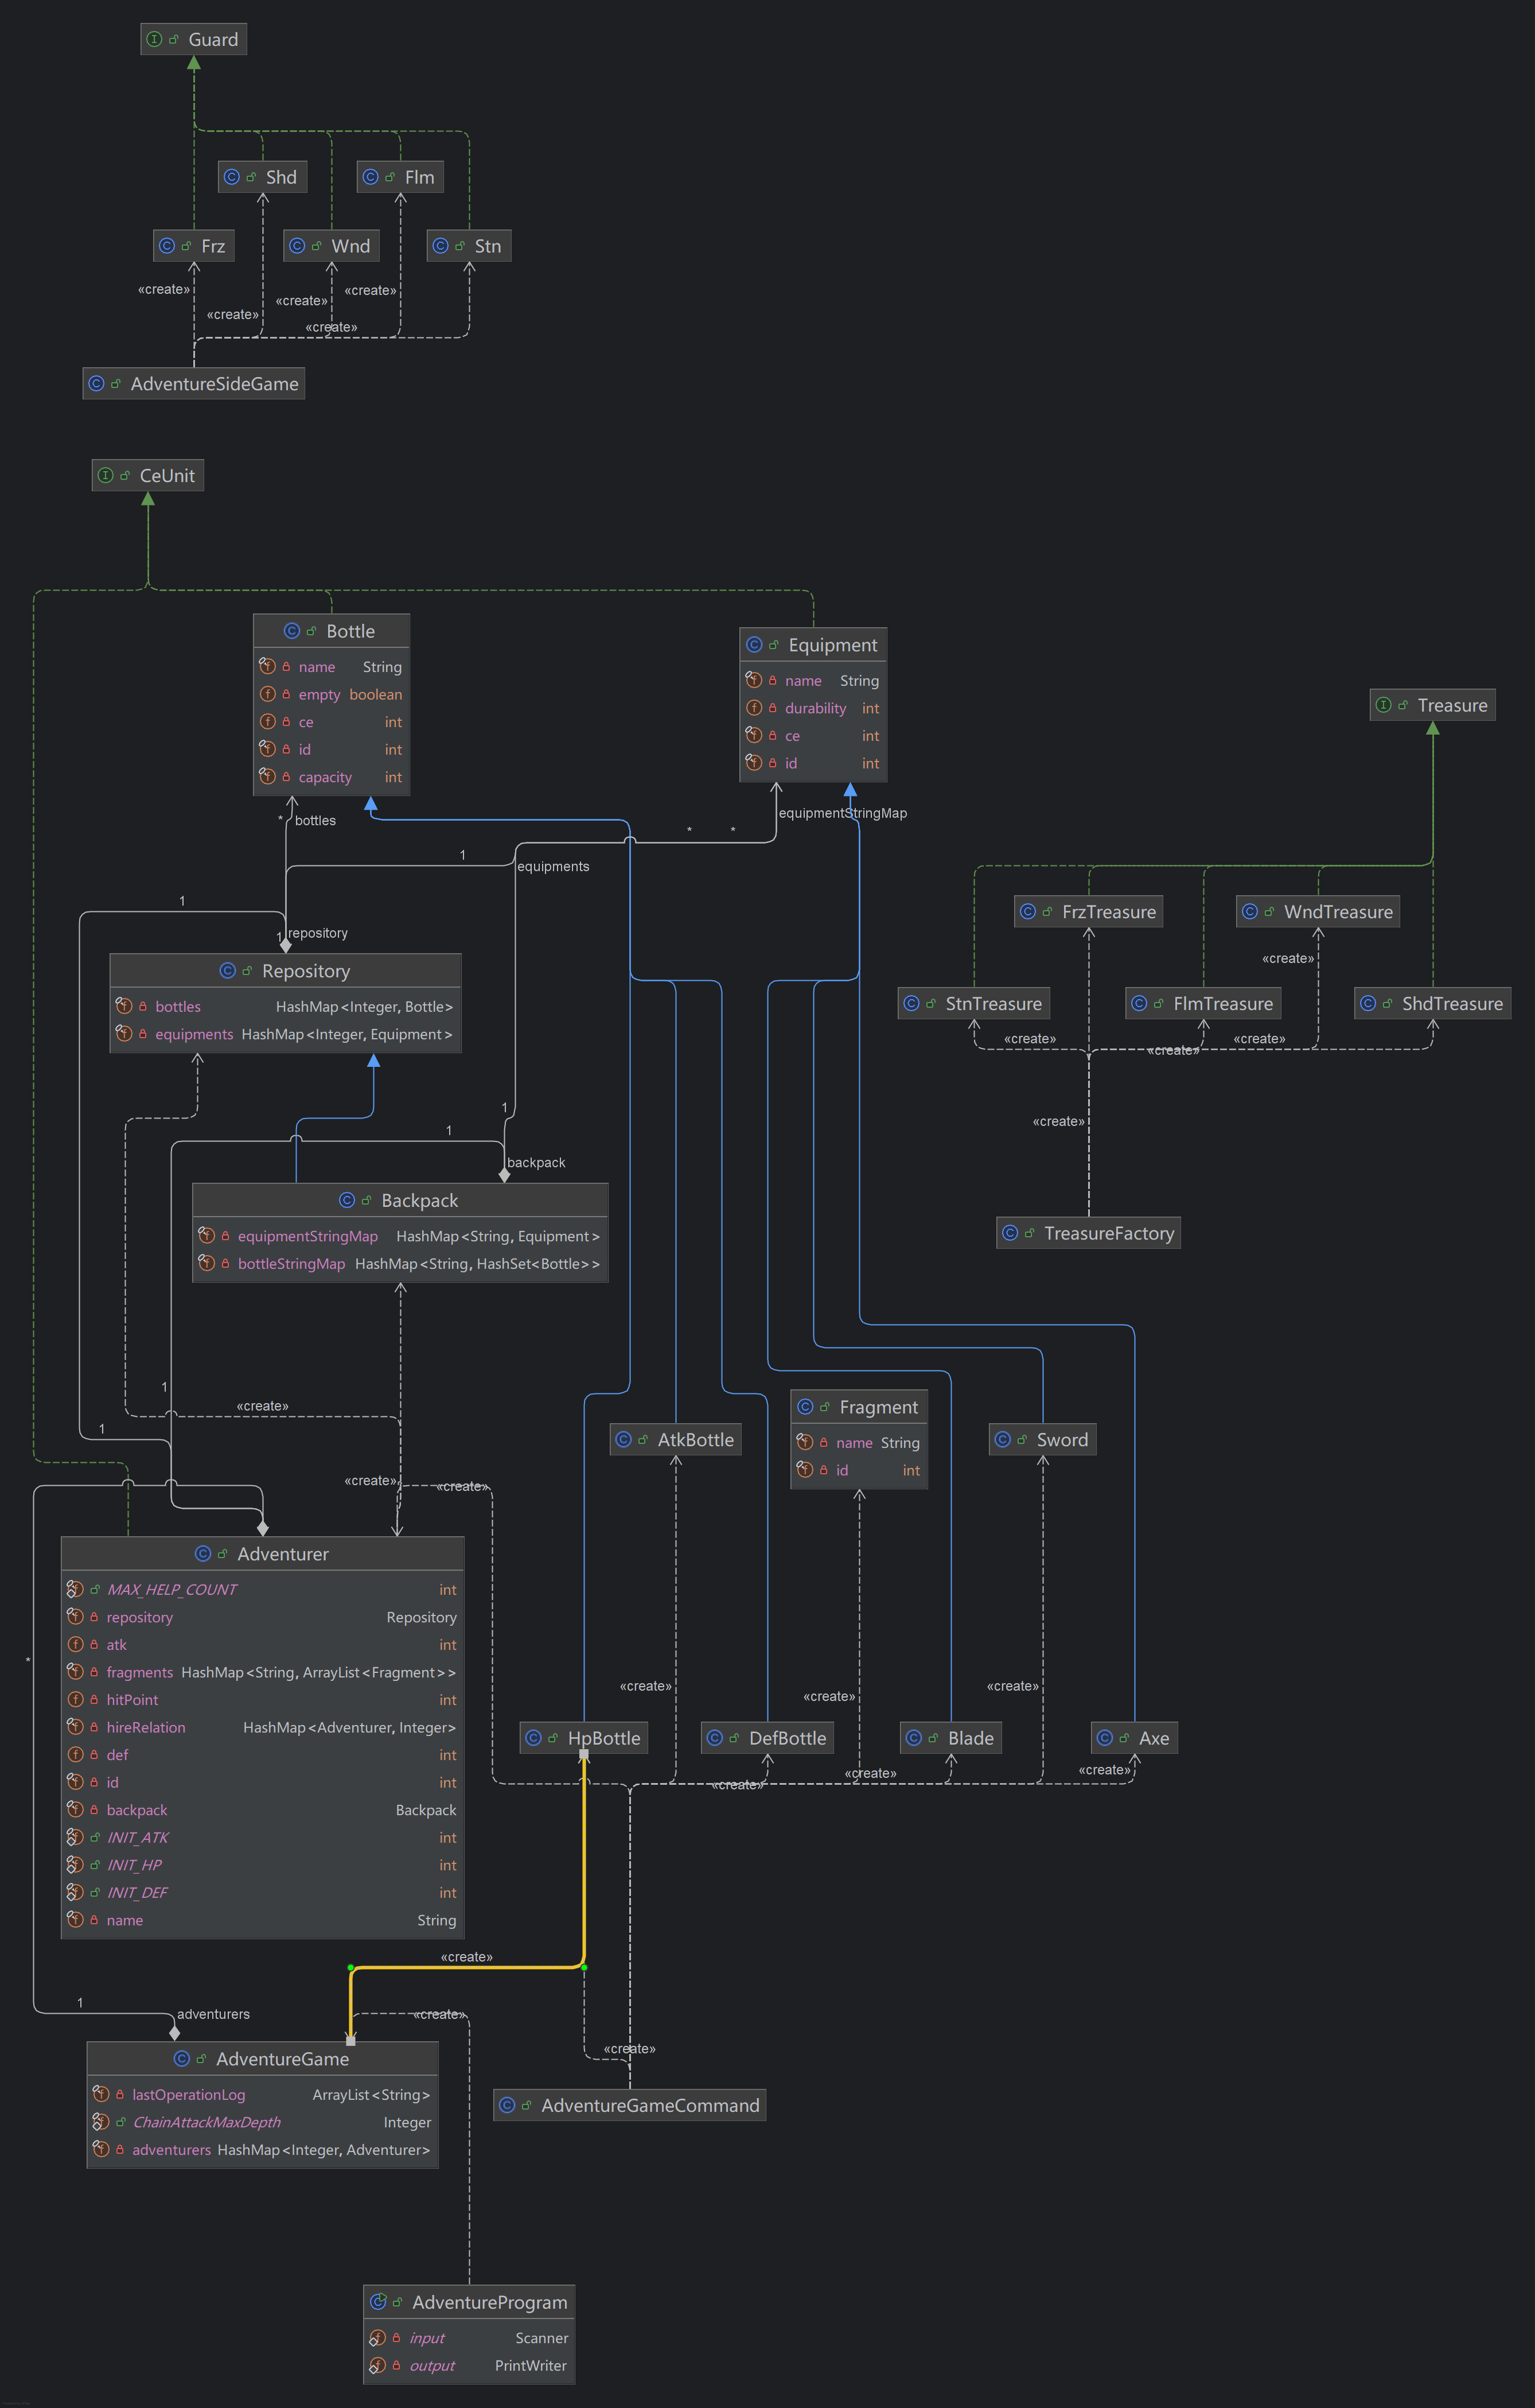The height and width of the screenshot is (2408, 1535).
Task: Select the 'capacity int' field in Bottle
Action: 331,777
